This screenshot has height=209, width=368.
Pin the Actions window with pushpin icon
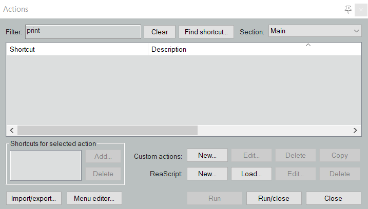click(x=348, y=9)
